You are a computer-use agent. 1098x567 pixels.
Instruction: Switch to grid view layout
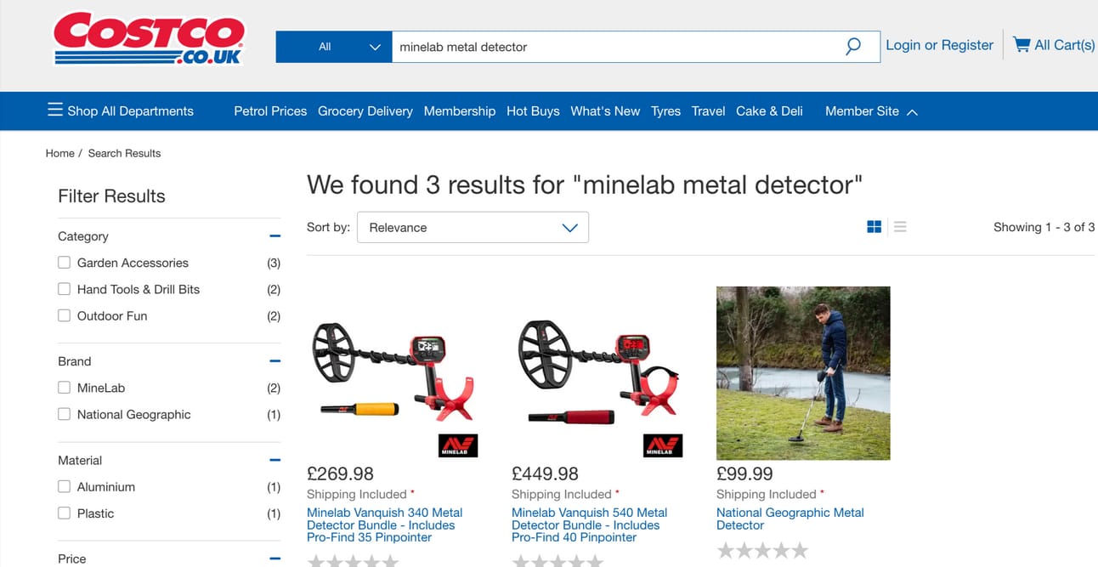[x=874, y=227]
